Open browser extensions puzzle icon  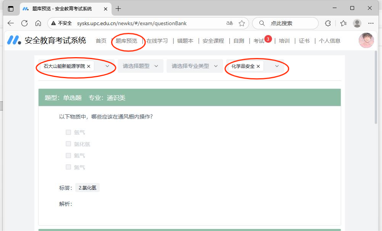(328, 23)
